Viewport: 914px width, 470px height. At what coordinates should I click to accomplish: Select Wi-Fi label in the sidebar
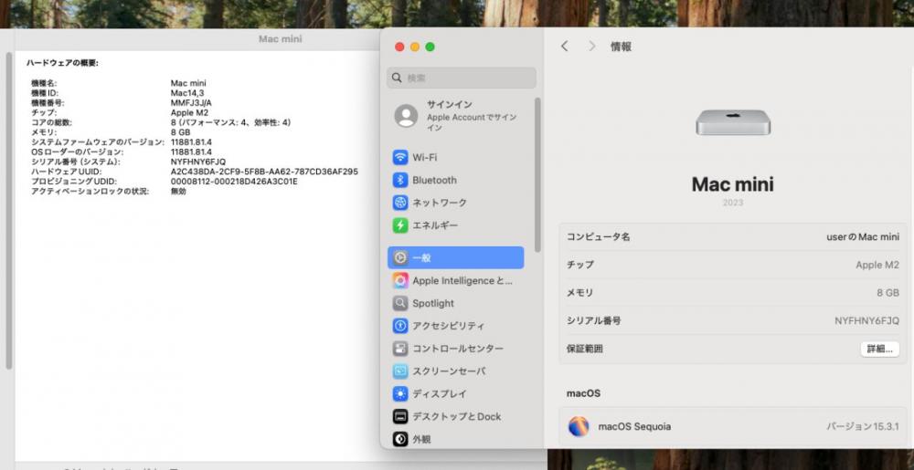point(424,158)
